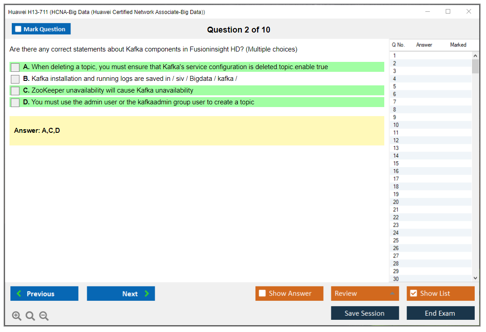Expand the Review dropdown menu

392,294
